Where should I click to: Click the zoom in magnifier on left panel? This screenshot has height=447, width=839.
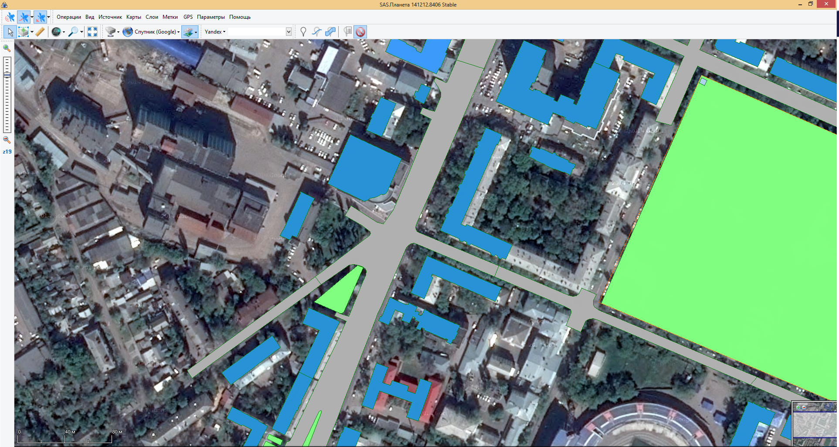click(x=7, y=48)
